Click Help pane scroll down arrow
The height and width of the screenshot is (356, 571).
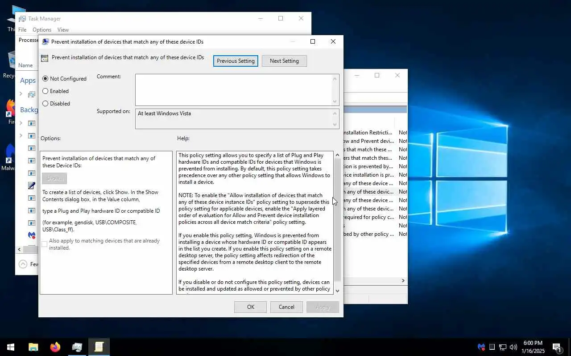pyautogui.click(x=337, y=291)
